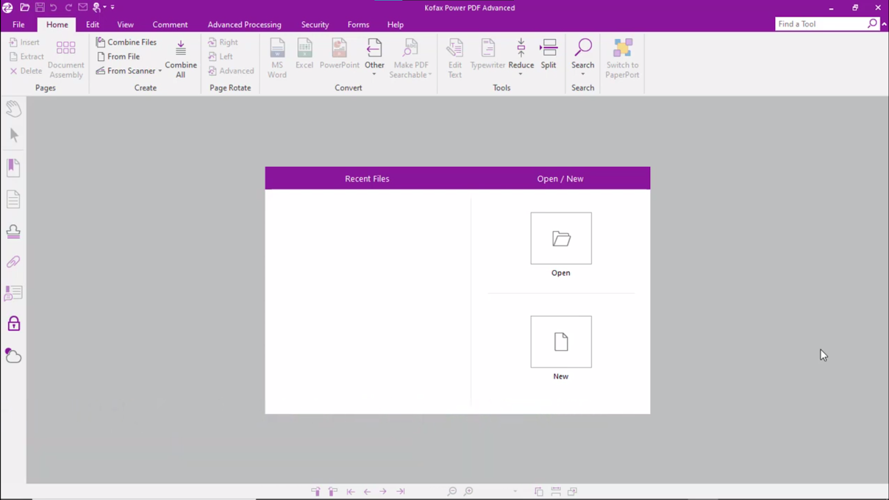This screenshot has width=889, height=500.
Task: Switch to the Comment tab
Action: (170, 24)
